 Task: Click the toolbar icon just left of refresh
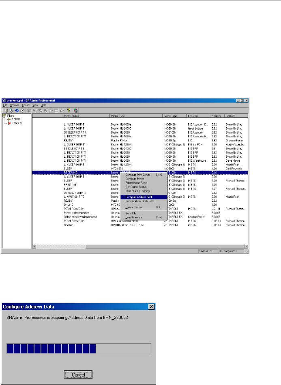(x=11, y=111)
